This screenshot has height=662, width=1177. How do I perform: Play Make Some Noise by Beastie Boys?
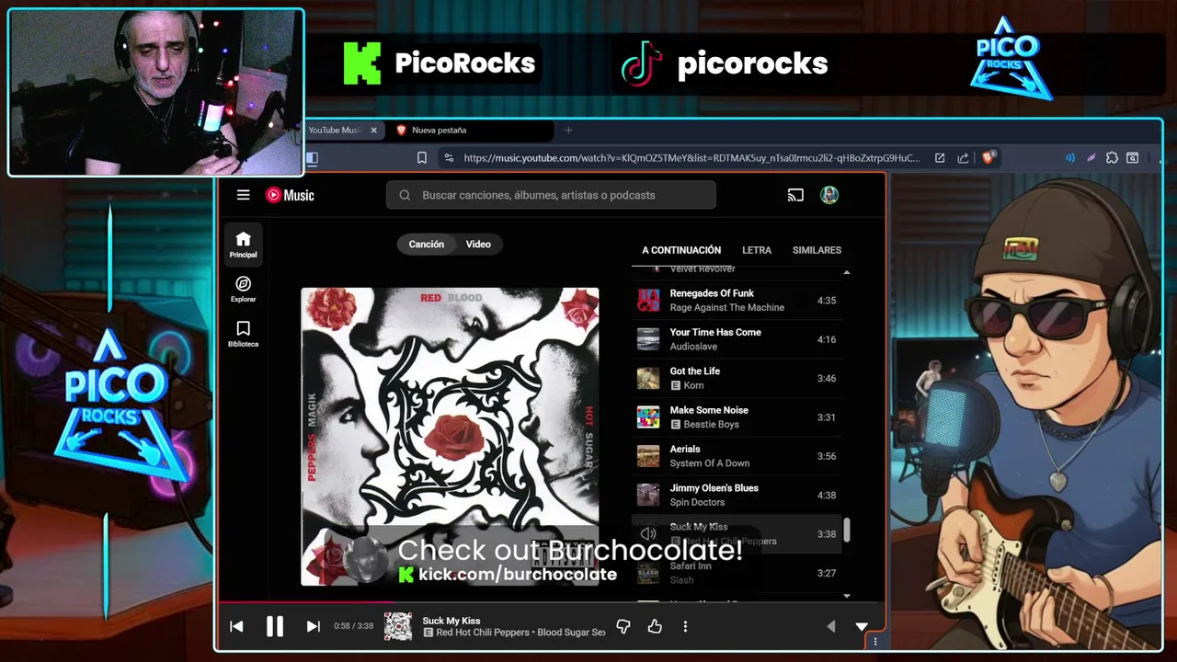[x=737, y=417]
